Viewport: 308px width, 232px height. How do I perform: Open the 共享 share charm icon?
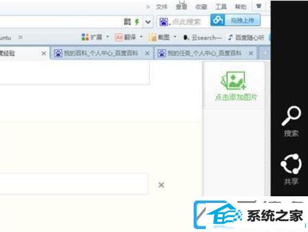coord(291,169)
